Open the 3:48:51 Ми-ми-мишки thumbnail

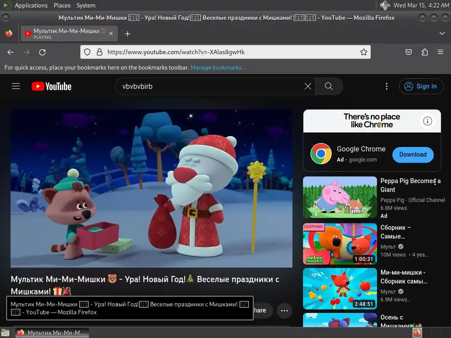pos(340,289)
